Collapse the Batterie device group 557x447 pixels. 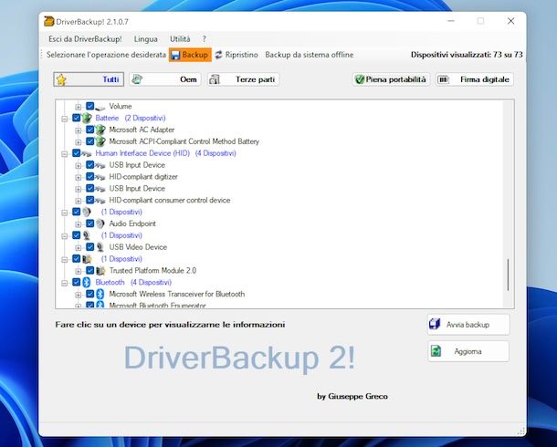tap(65, 119)
